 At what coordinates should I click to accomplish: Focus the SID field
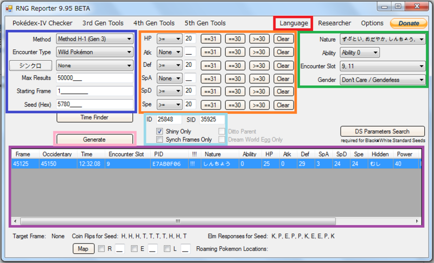click(212, 119)
